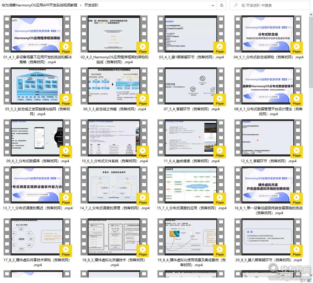Image resolution: width=313 pixels, height=283 pixels.
Task: Click file name 19_8_4_硬件虚拟化使用场景及集成案例
Action: coord(191,262)
